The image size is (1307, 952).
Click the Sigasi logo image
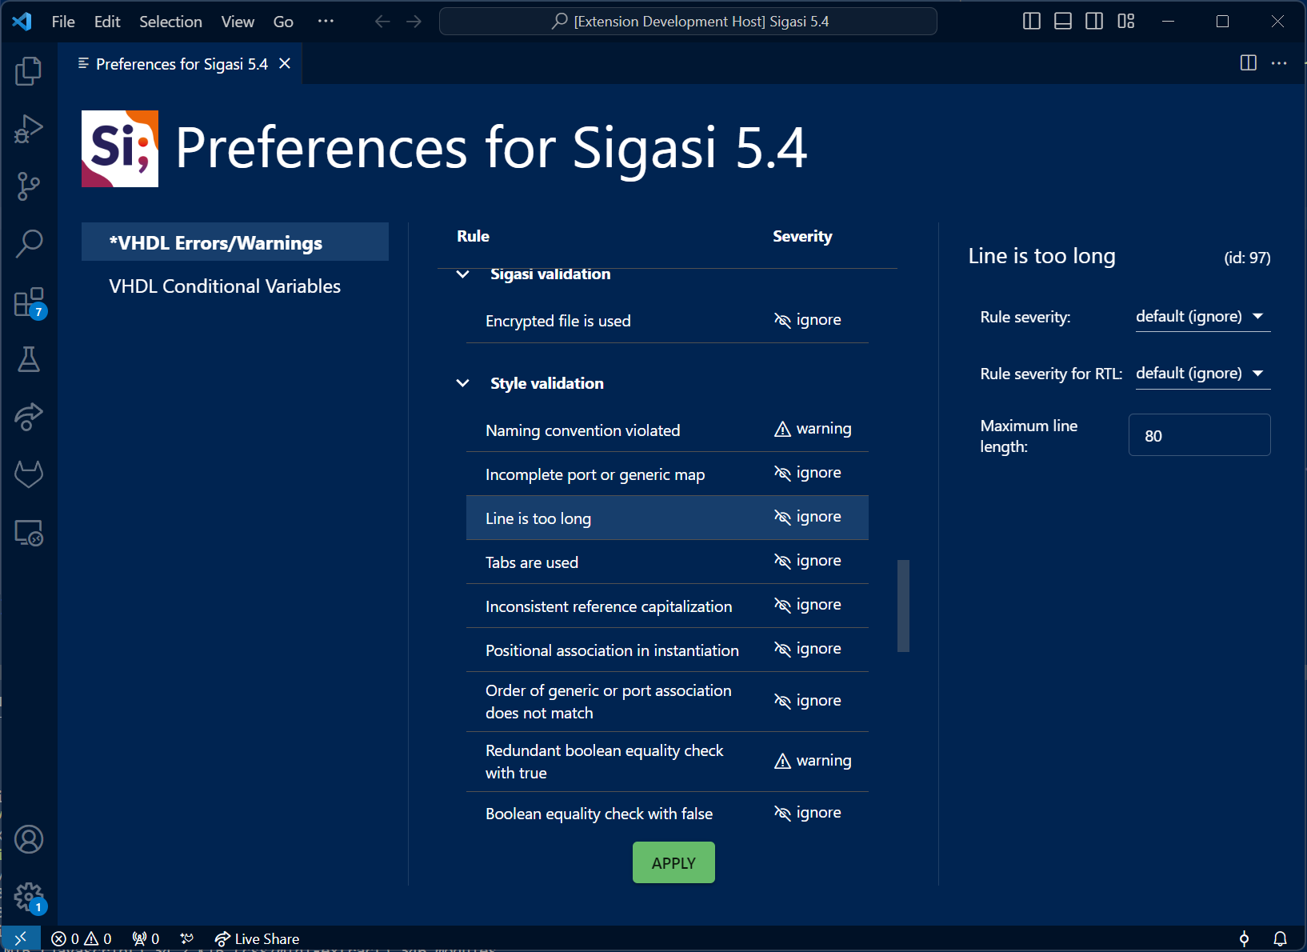(x=120, y=149)
